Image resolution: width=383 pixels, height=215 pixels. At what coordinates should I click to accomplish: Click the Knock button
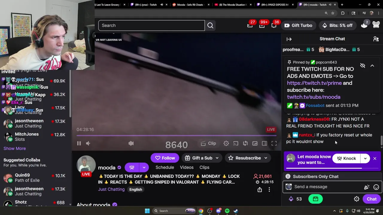click(346, 159)
